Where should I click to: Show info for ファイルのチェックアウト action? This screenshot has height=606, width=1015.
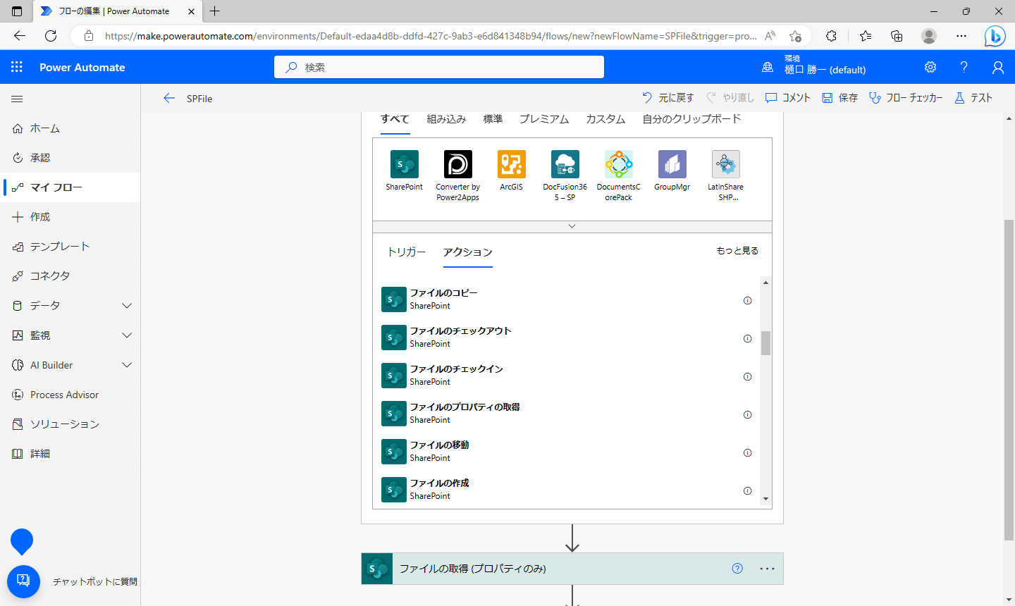click(x=747, y=339)
